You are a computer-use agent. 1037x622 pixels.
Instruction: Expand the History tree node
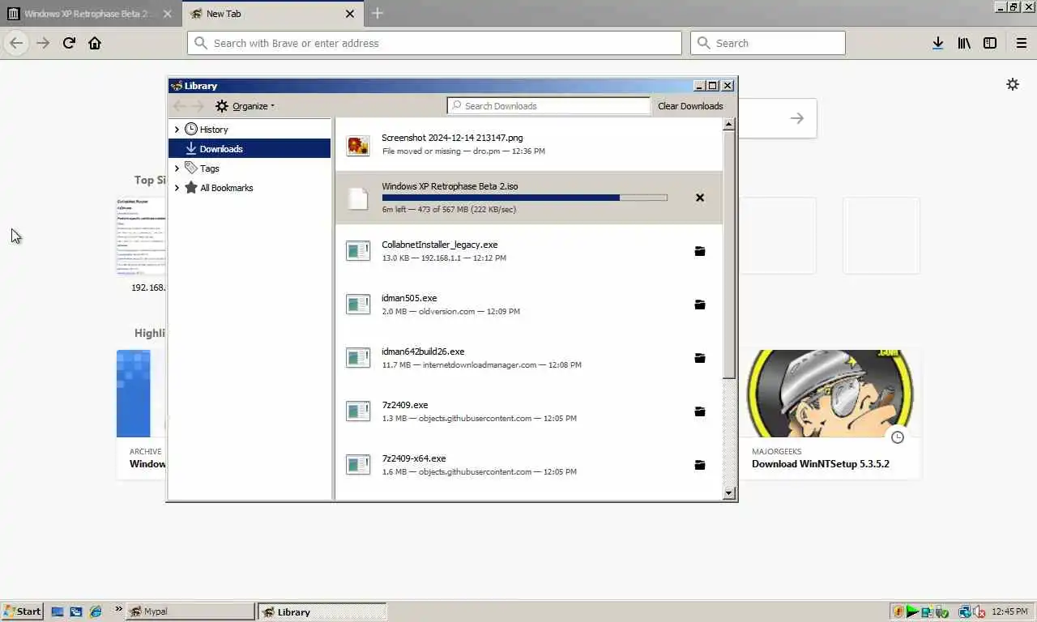pos(177,129)
